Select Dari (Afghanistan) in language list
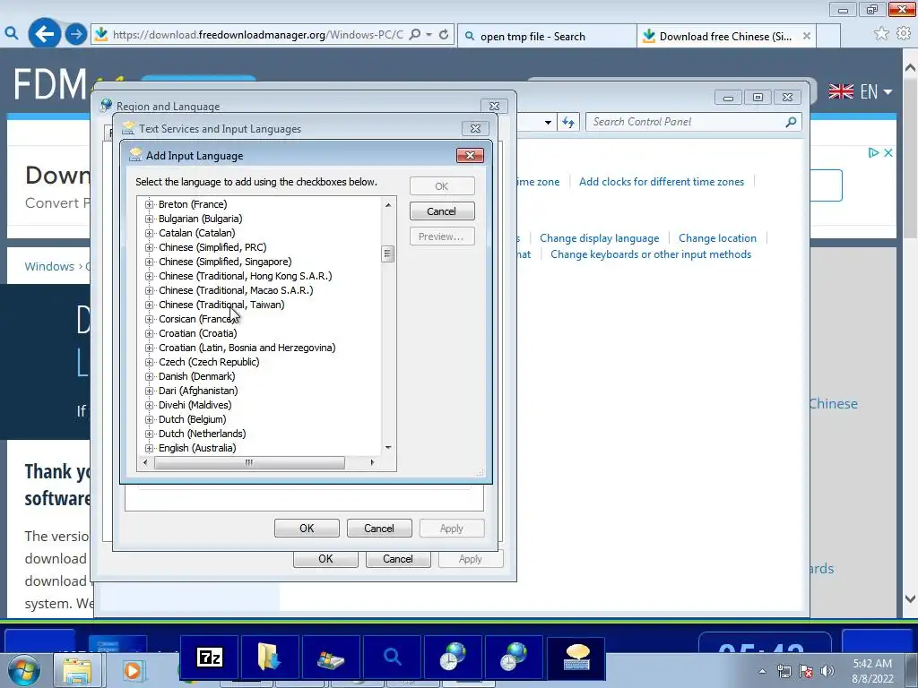The width and height of the screenshot is (918, 688). click(198, 391)
